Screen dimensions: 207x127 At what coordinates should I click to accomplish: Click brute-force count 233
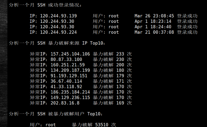click(x=120, y=54)
